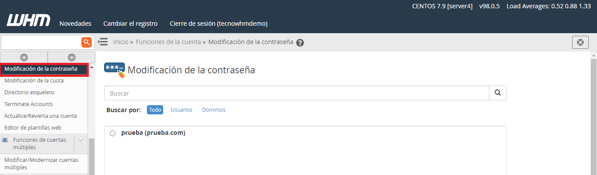Screen dimensions: 597x175
Task: Click the account search magnifier button
Action: pos(497,93)
